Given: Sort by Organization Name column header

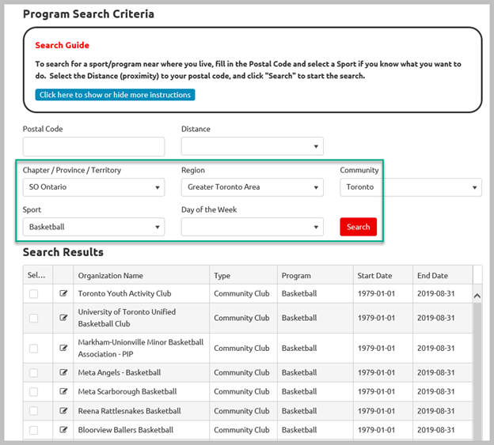Looking at the screenshot, I should click(x=142, y=275).
